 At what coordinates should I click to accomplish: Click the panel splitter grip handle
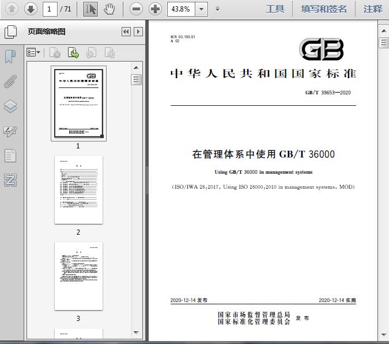147,180
